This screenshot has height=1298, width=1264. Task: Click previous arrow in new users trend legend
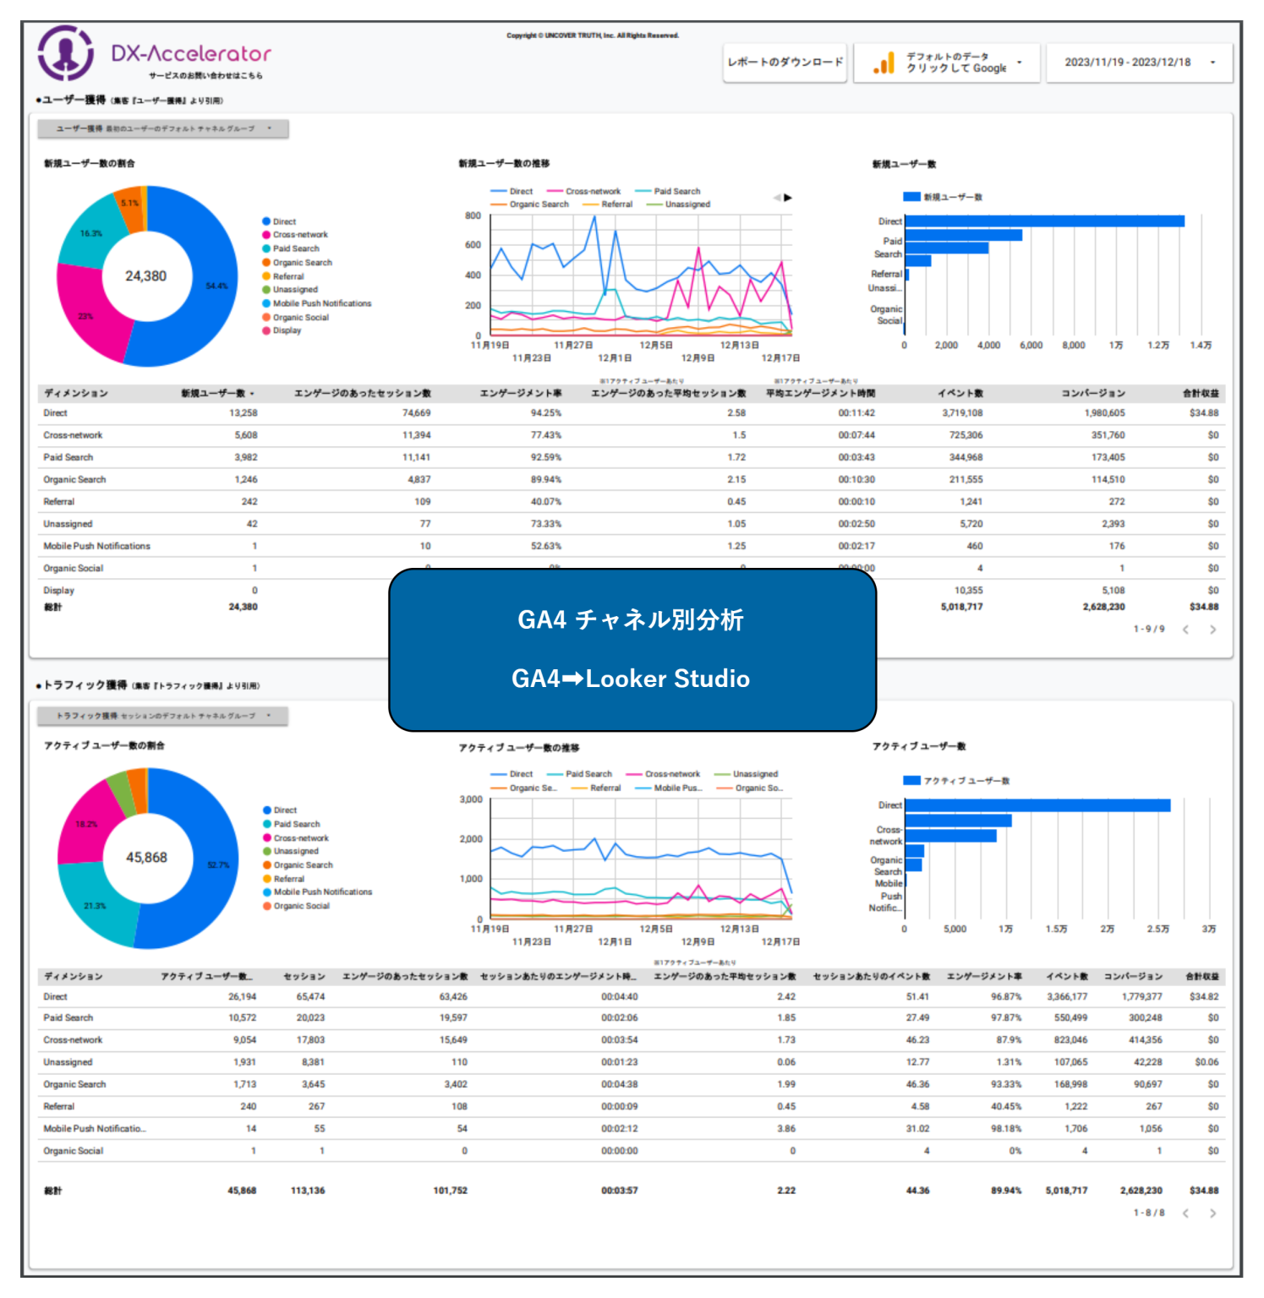pyautogui.click(x=776, y=198)
